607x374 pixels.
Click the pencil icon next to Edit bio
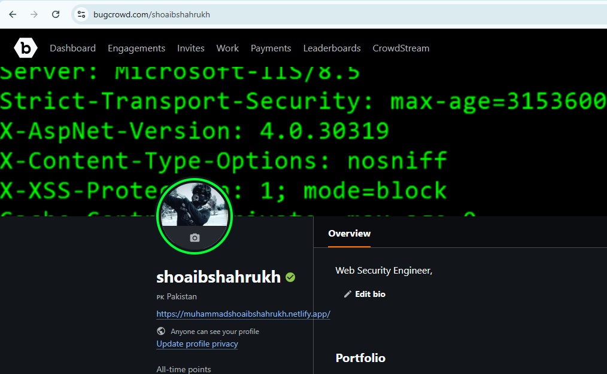(x=348, y=294)
